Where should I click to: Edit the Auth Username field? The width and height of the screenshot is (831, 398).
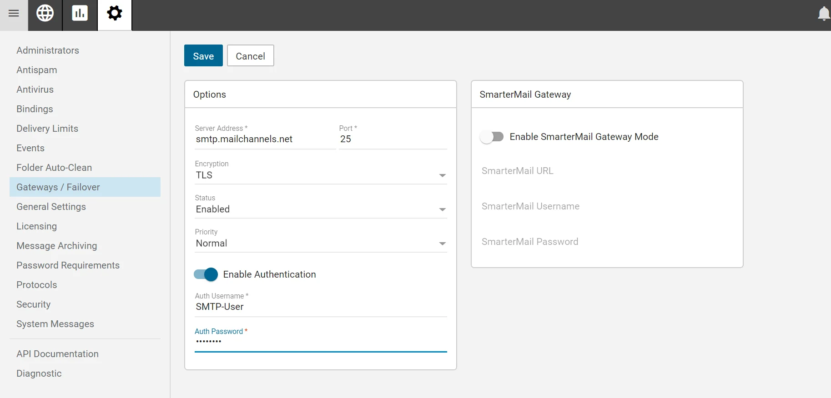tap(321, 307)
